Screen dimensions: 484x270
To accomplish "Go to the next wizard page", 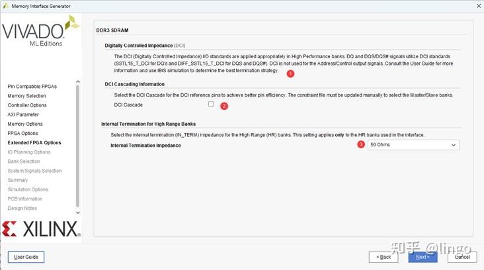I will 423,257.
